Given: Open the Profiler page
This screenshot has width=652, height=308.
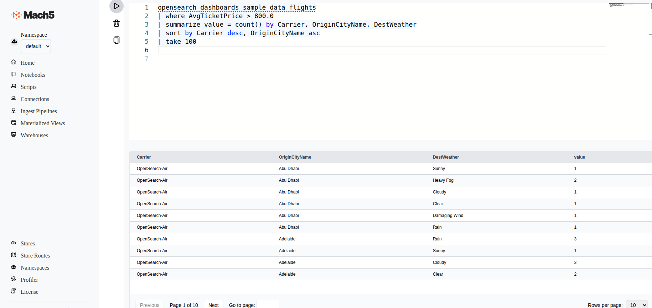Looking at the screenshot, I should point(29,280).
